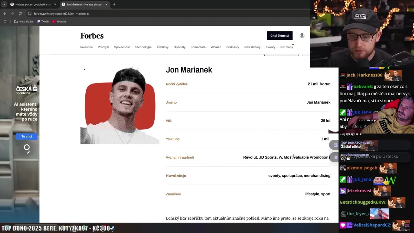Click the Zaměření label
The height and width of the screenshot is (233, 414).
173,194
